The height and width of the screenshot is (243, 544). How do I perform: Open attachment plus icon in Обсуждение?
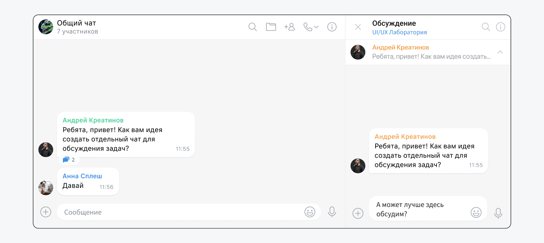(x=358, y=213)
